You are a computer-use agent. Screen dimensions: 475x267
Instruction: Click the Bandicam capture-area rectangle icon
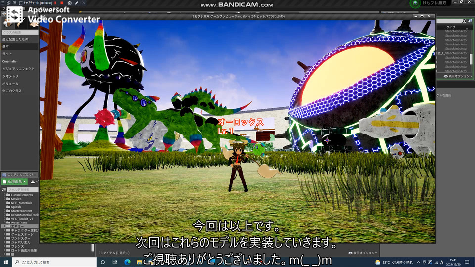pos(21,3)
